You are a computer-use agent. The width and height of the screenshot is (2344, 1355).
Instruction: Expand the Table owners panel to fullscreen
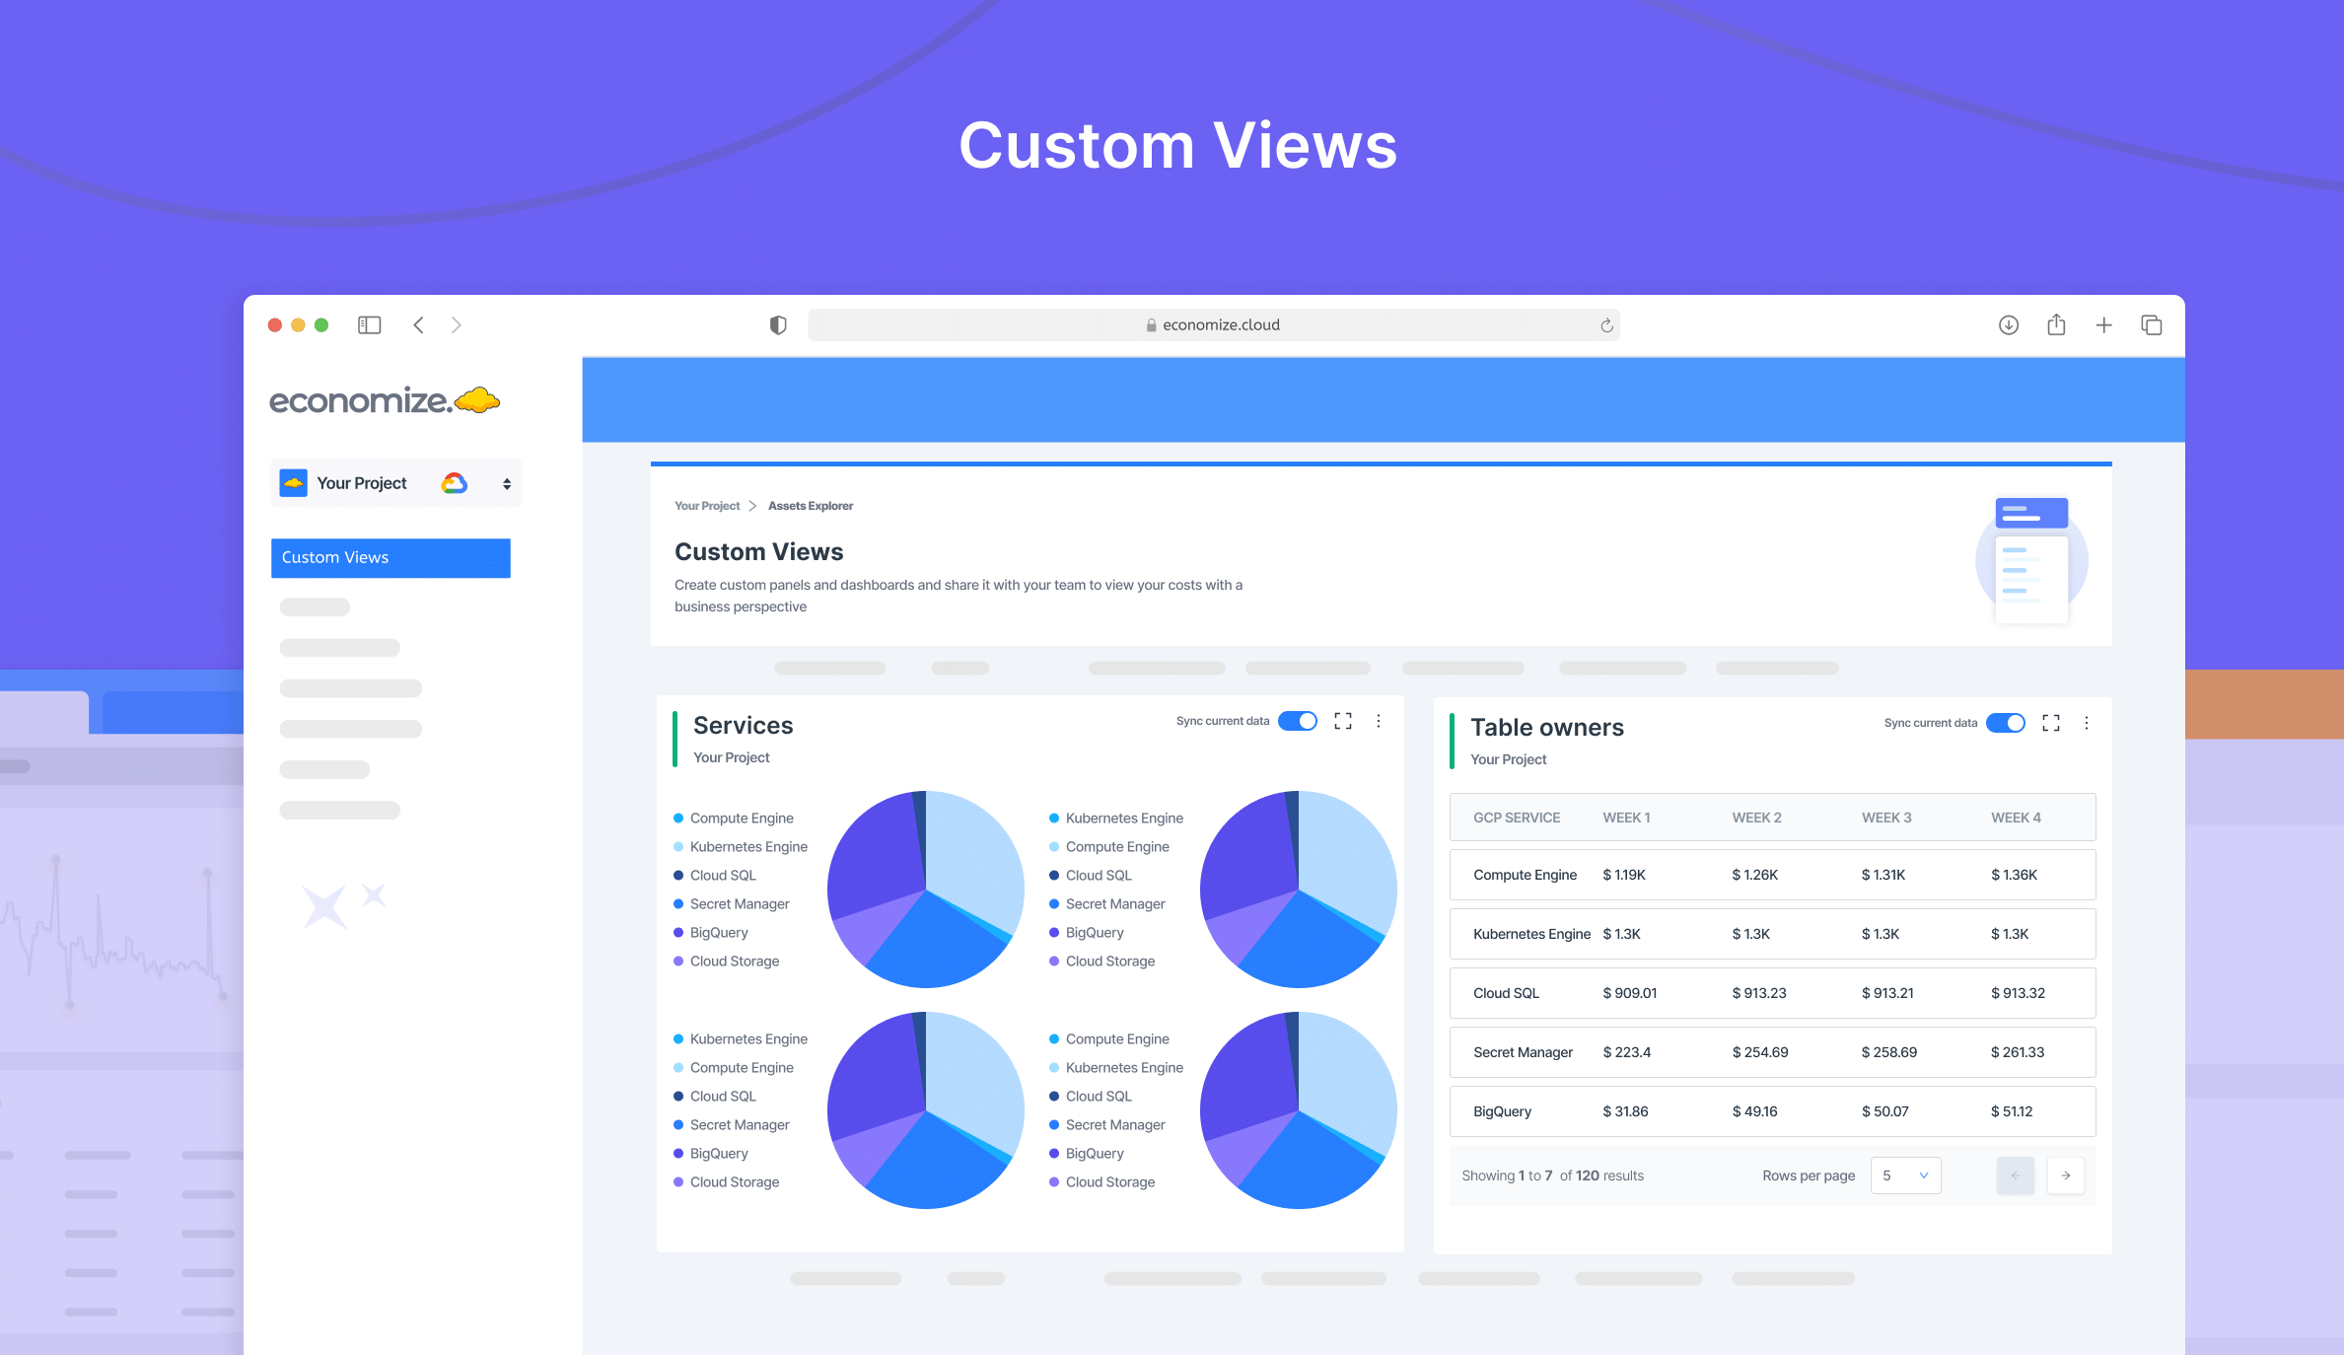tap(2051, 723)
